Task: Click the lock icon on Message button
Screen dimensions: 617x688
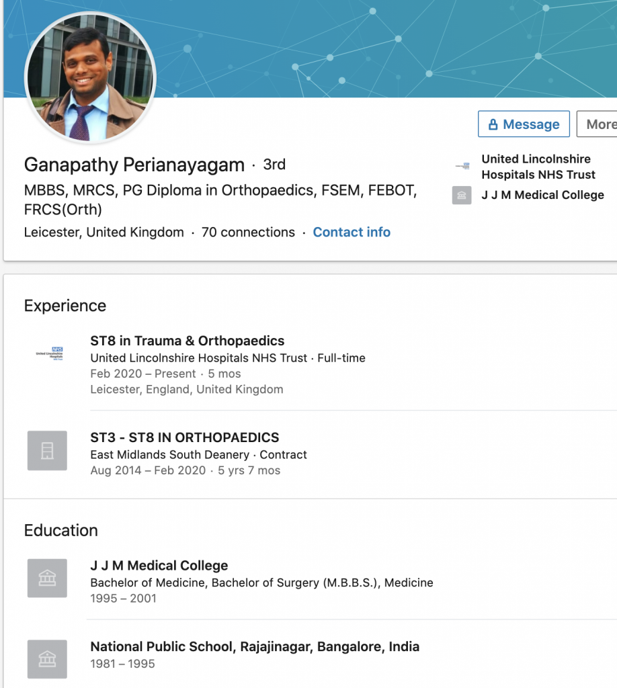Action: tap(493, 124)
